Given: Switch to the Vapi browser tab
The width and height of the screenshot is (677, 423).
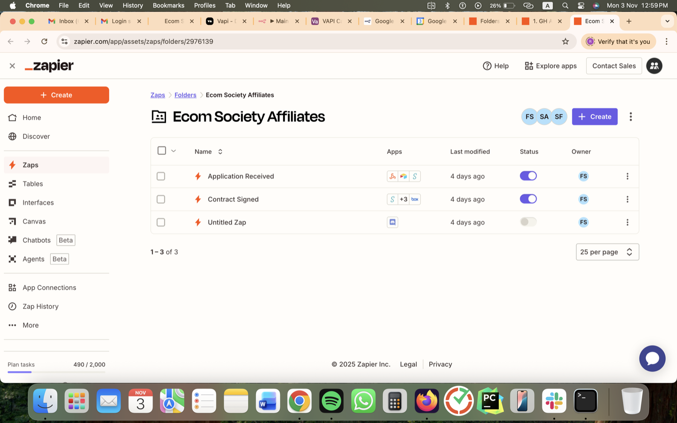Looking at the screenshot, I should tap(226, 21).
